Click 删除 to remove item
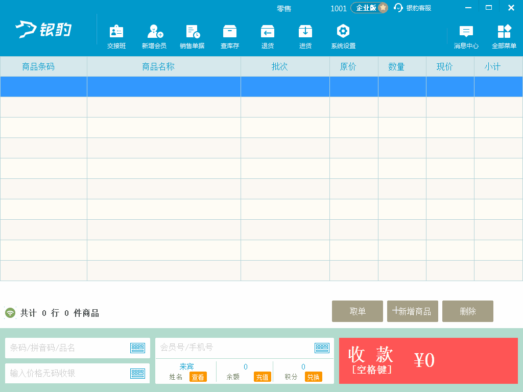Screen dimensions: 523x392 tap(468, 311)
